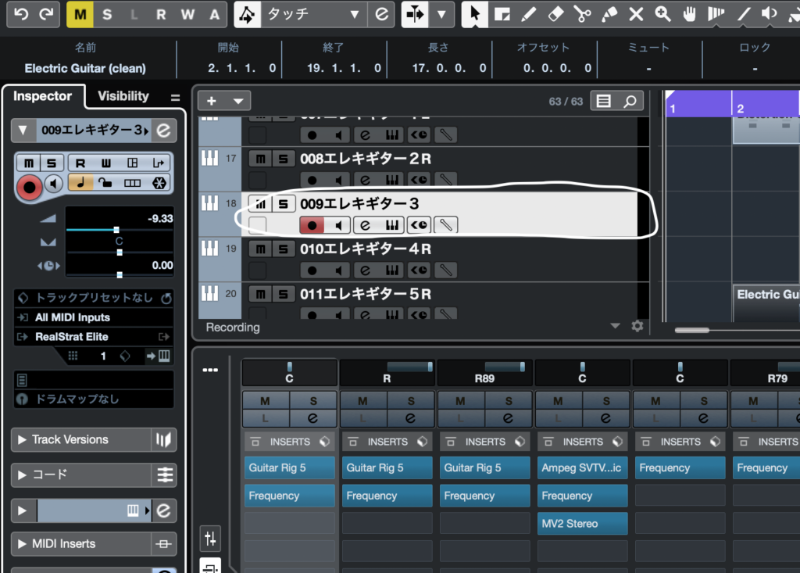Choose the Draw pencil tool

[x=529, y=14]
